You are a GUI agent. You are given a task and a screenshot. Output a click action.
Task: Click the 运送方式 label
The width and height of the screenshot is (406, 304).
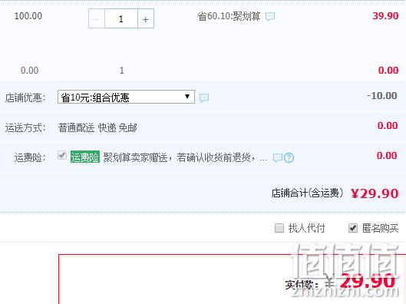coord(25,128)
